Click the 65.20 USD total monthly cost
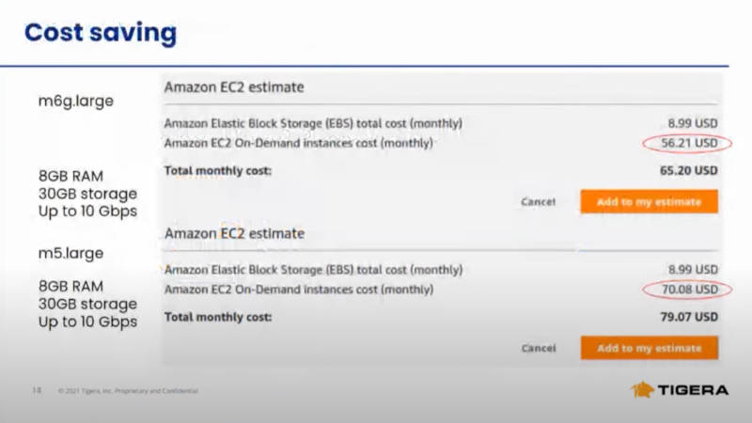Screen dimensions: 752x423 [689, 171]
